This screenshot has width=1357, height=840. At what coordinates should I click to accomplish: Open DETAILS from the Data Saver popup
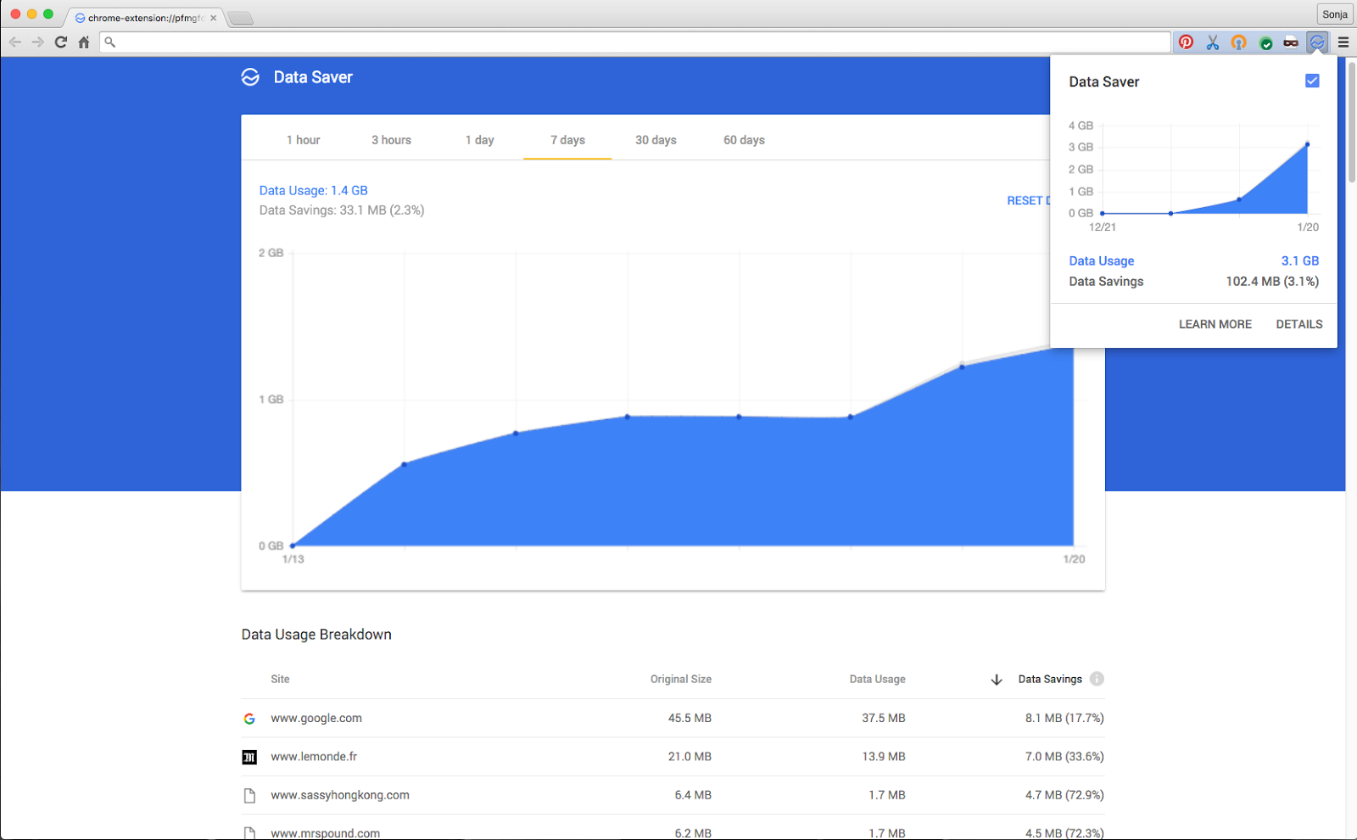pyautogui.click(x=1298, y=323)
